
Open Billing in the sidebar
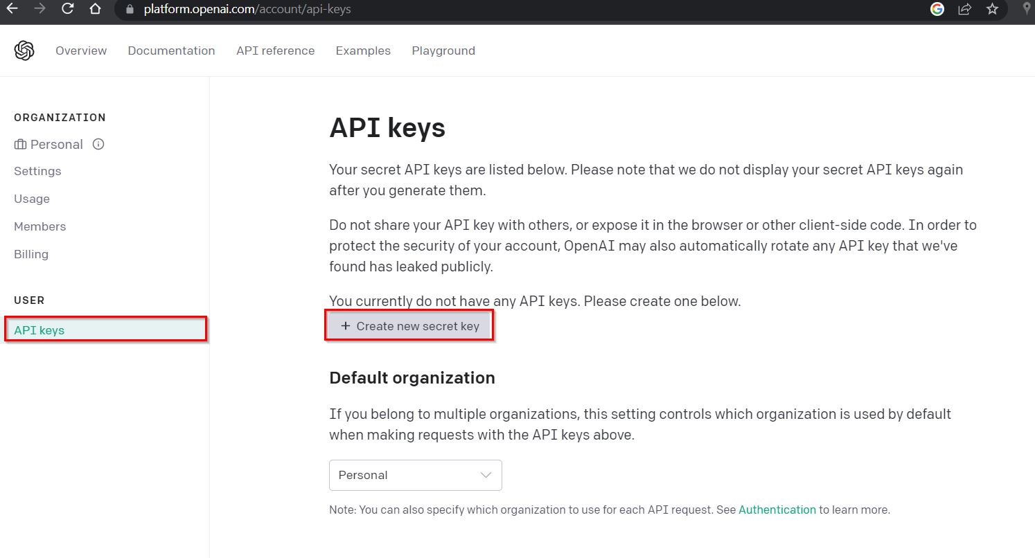pyautogui.click(x=31, y=254)
